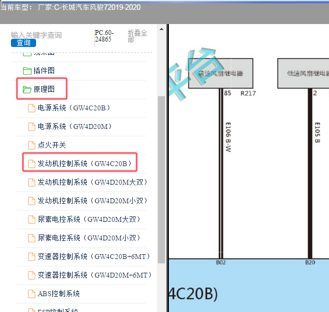Click the tree panel scrollbar thumb
329x312 pixels.
(x=161, y=180)
